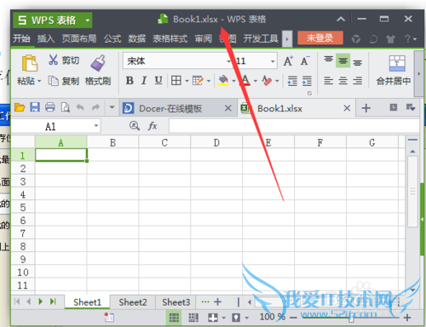
Task: Set middle vertical alignment
Action: [343, 60]
